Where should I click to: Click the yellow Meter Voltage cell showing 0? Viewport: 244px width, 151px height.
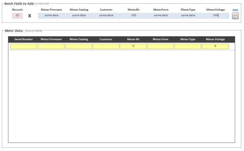point(215,46)
